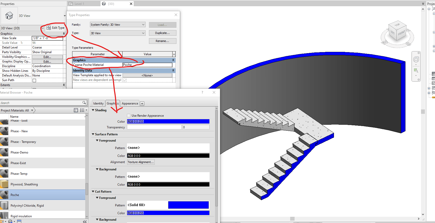Viewport: 435px width, 223px height.
Task: Click the Cut Pattern Solid fill pattern box
Action: click(168, 205)
